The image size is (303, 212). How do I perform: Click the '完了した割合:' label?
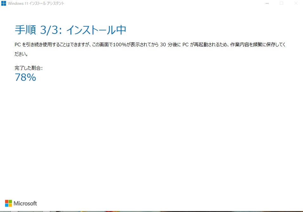pyautogui.click(x=29, y=68)
